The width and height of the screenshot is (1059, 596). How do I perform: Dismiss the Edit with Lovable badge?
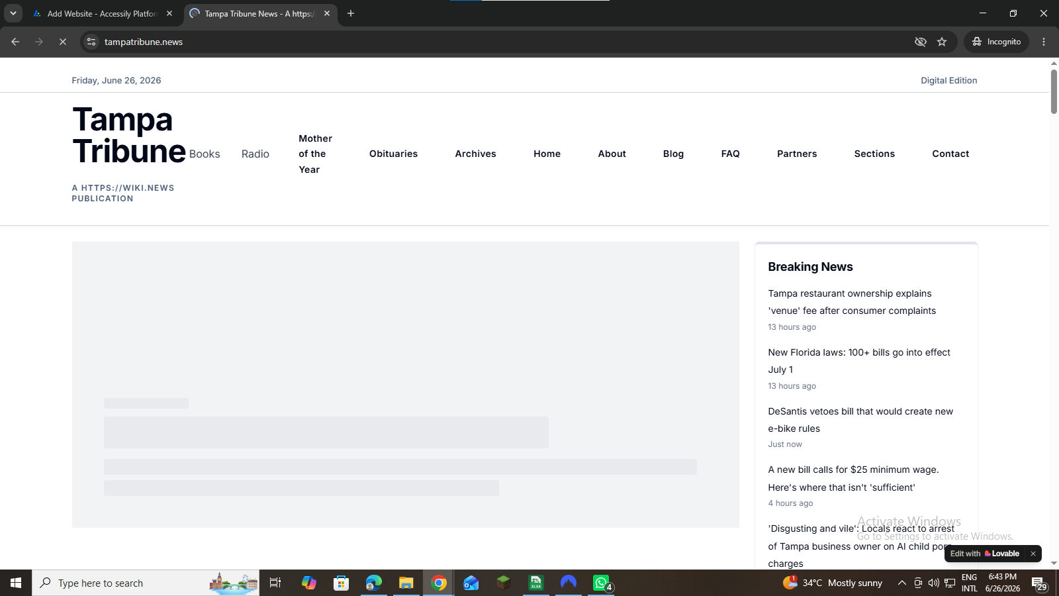coord(1033,554)
